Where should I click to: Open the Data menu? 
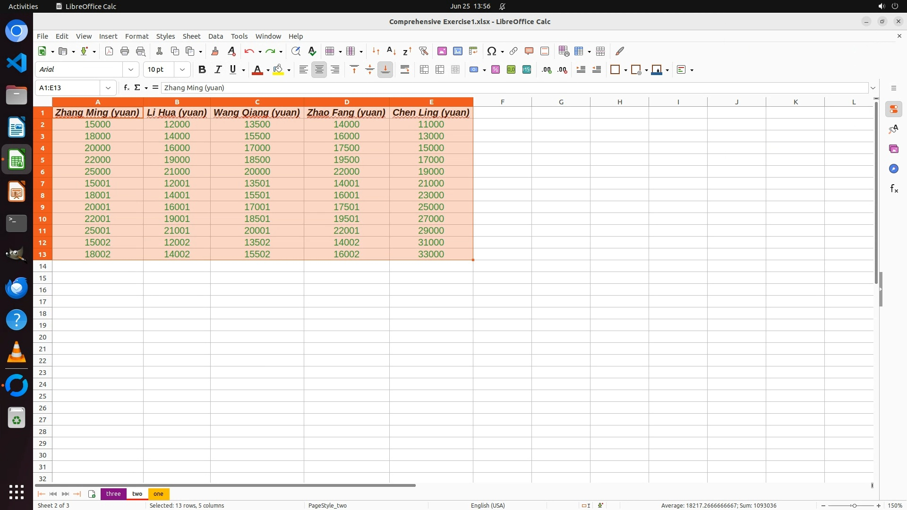pyautogui.click(x=215, y=36)
